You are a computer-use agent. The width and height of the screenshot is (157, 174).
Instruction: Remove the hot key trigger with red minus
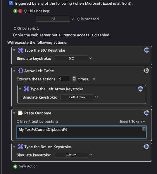(20, 11)
